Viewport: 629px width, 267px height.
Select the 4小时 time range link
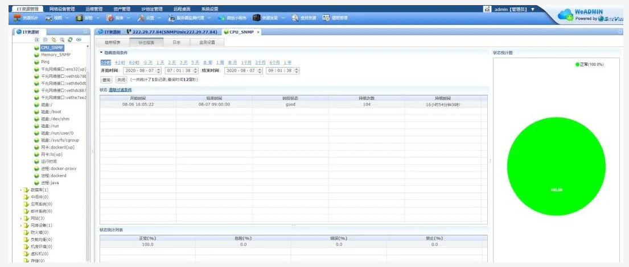click(x=120, y=62)
